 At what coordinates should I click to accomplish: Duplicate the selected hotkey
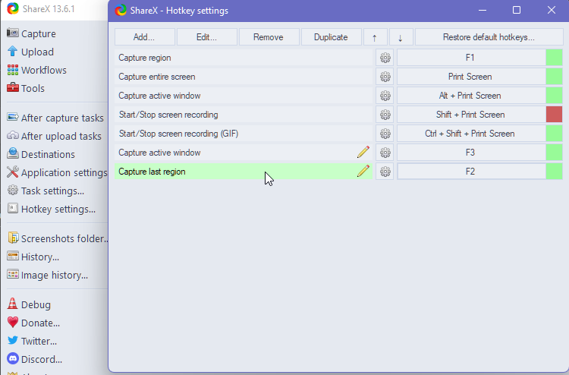click(331, 37)
